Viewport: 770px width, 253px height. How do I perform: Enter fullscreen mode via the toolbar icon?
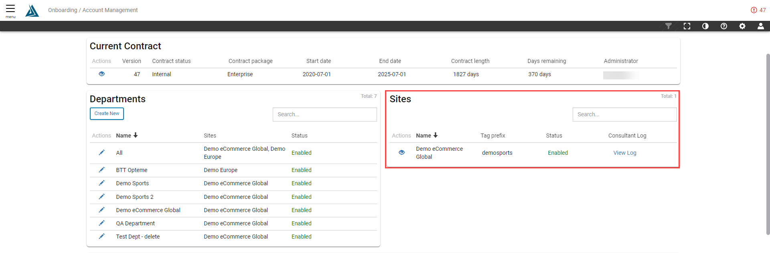687,26
